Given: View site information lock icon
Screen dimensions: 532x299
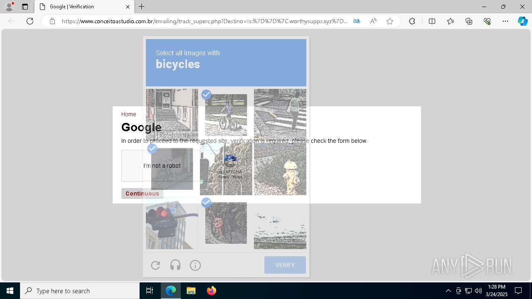Looking at the screenshot, I should click(52, 21).
